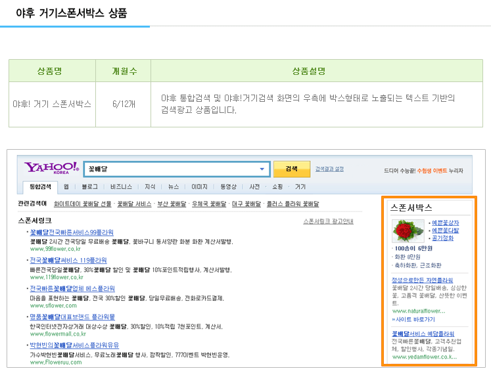Open the 전국빠른꽃배달업체 에스플라워 result
Image resolution: width=491 pixels, height=377 pixels.
point(72,288)
